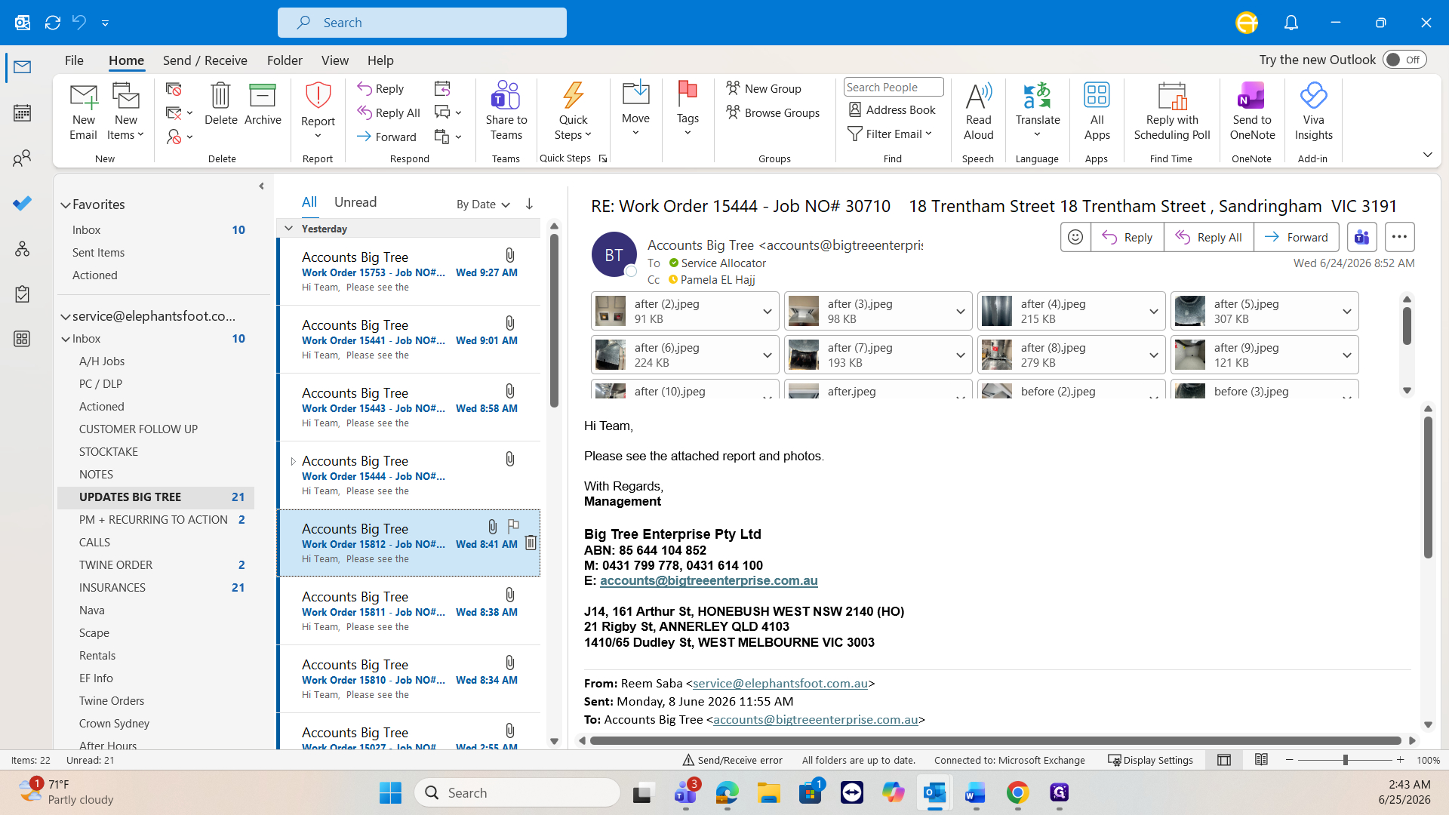Switch to the Send / Receive tab
The height and width of the screenshot is (815, 1449).
[205, 60]
